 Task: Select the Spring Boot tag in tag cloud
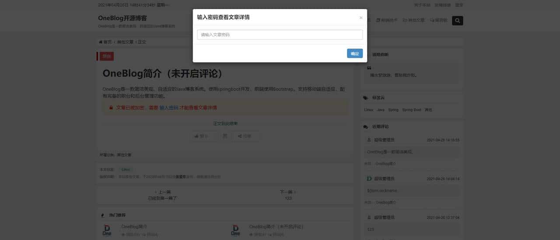(x=412, y=110)
